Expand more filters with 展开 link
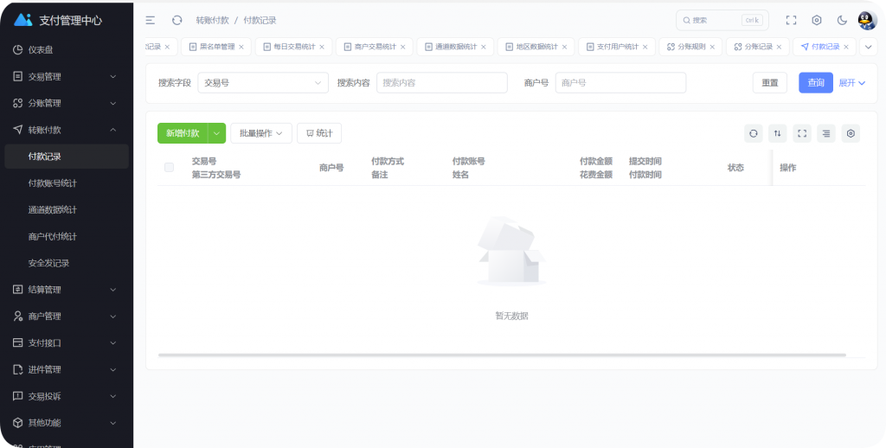The width and height of the screenshot is (886, 448). [852, 82]
